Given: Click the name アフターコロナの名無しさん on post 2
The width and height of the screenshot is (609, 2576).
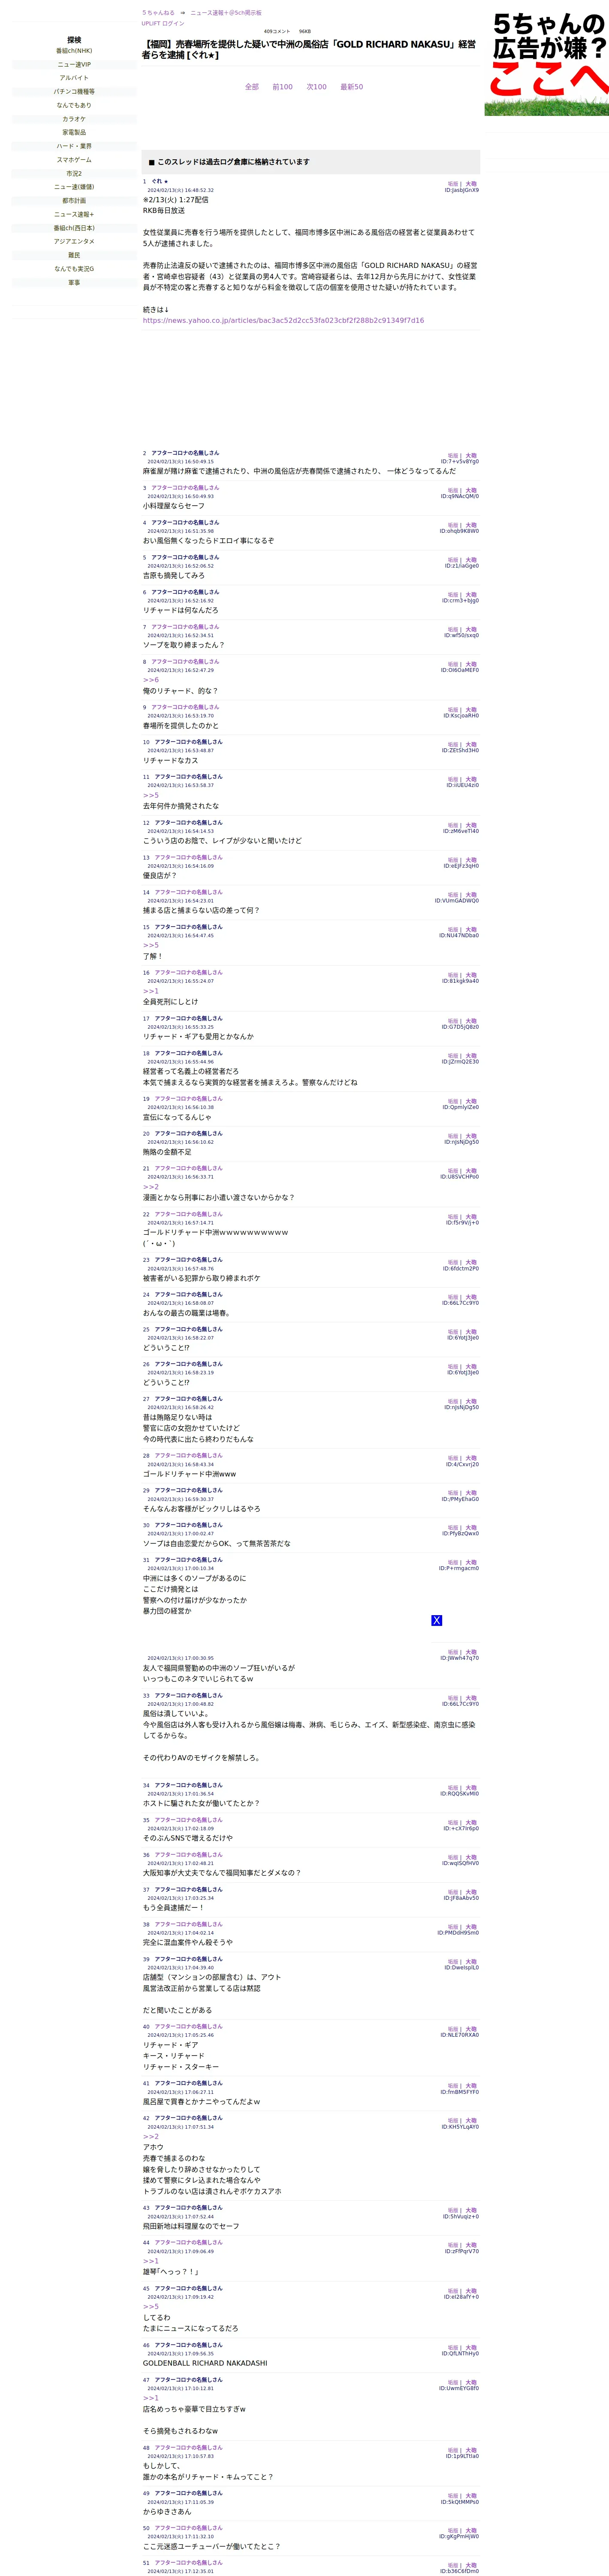Looking at the screenshot, I should click(x=186, y=453).
